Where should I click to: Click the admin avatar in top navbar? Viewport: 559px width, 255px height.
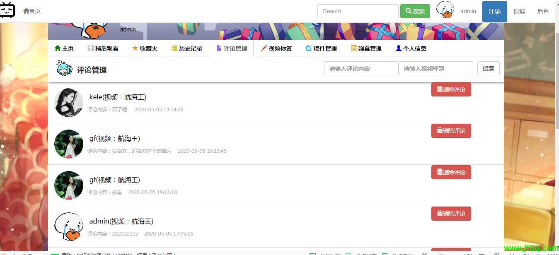point(445,10)
